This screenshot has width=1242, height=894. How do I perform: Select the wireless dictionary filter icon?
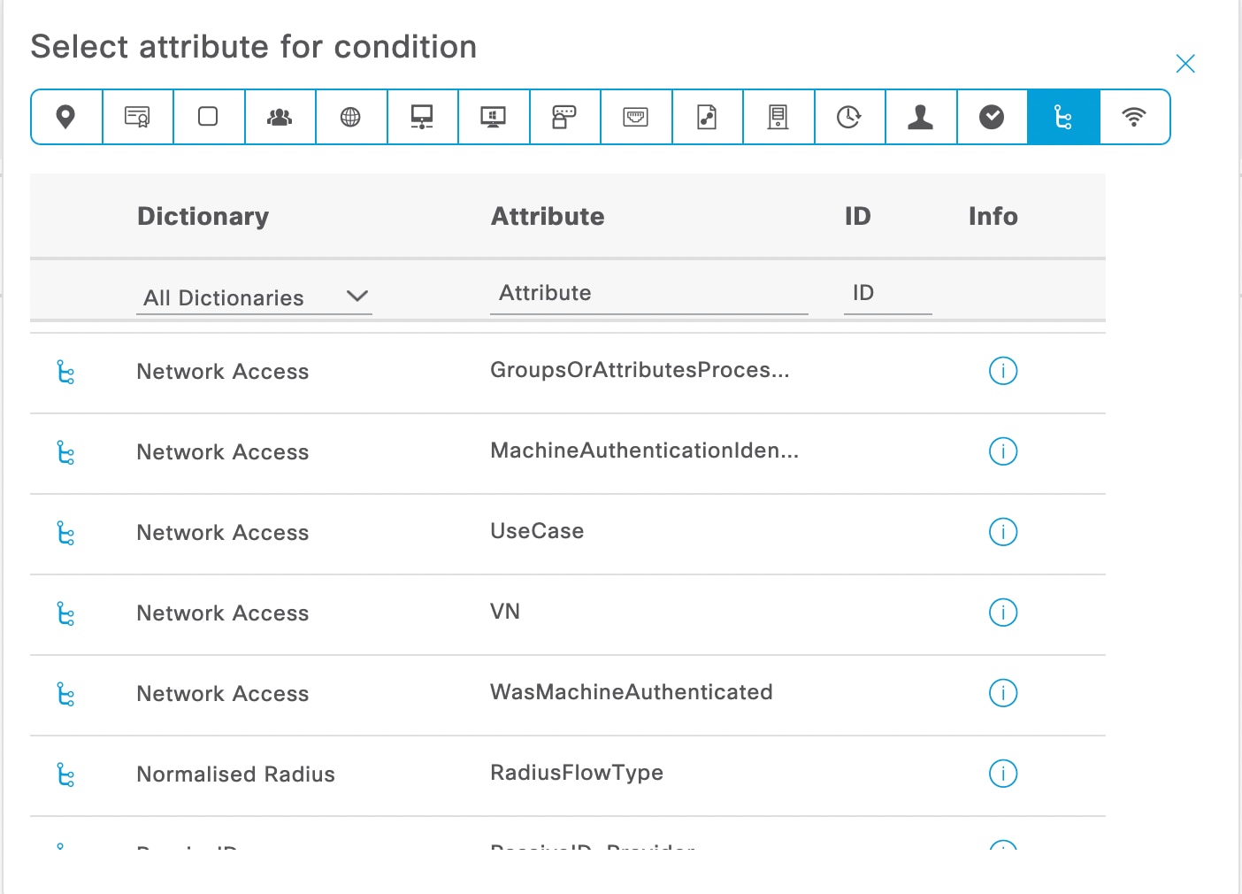point(1134,116)
